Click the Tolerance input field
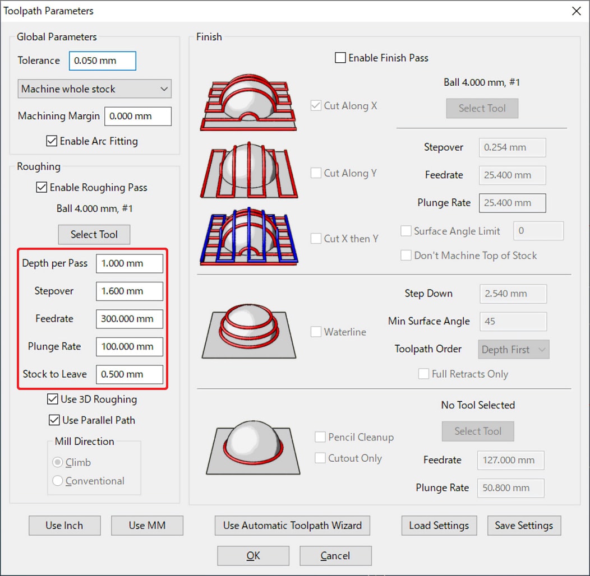 click(102, 61)
